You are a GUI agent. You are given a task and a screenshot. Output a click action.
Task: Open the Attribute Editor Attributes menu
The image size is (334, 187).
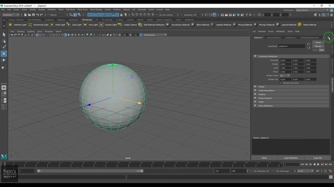click(x=280, y=31)
